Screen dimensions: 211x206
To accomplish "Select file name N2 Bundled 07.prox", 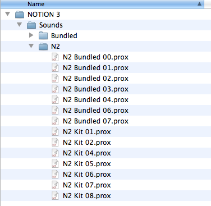I will click(96, 121).
